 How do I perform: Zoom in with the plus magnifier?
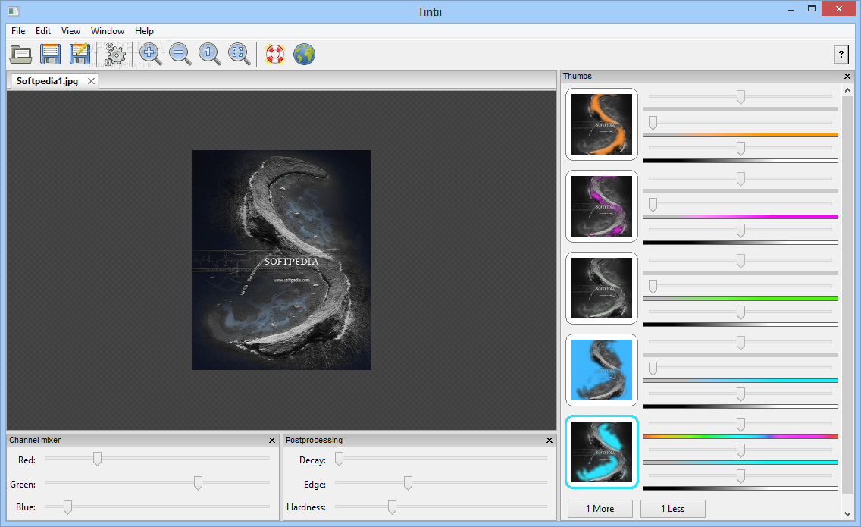click(151, 55)
